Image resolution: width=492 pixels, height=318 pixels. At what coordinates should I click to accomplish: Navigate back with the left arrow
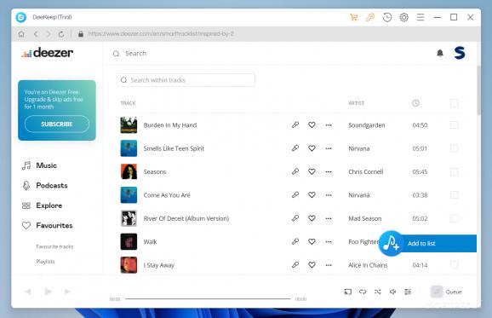pyautogui.click(x=36, y=34)
